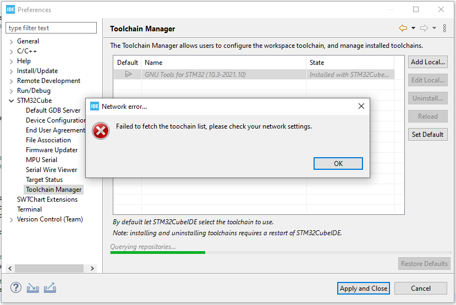Select MPU Serial page
456x305 pixels.
[42, 160]
